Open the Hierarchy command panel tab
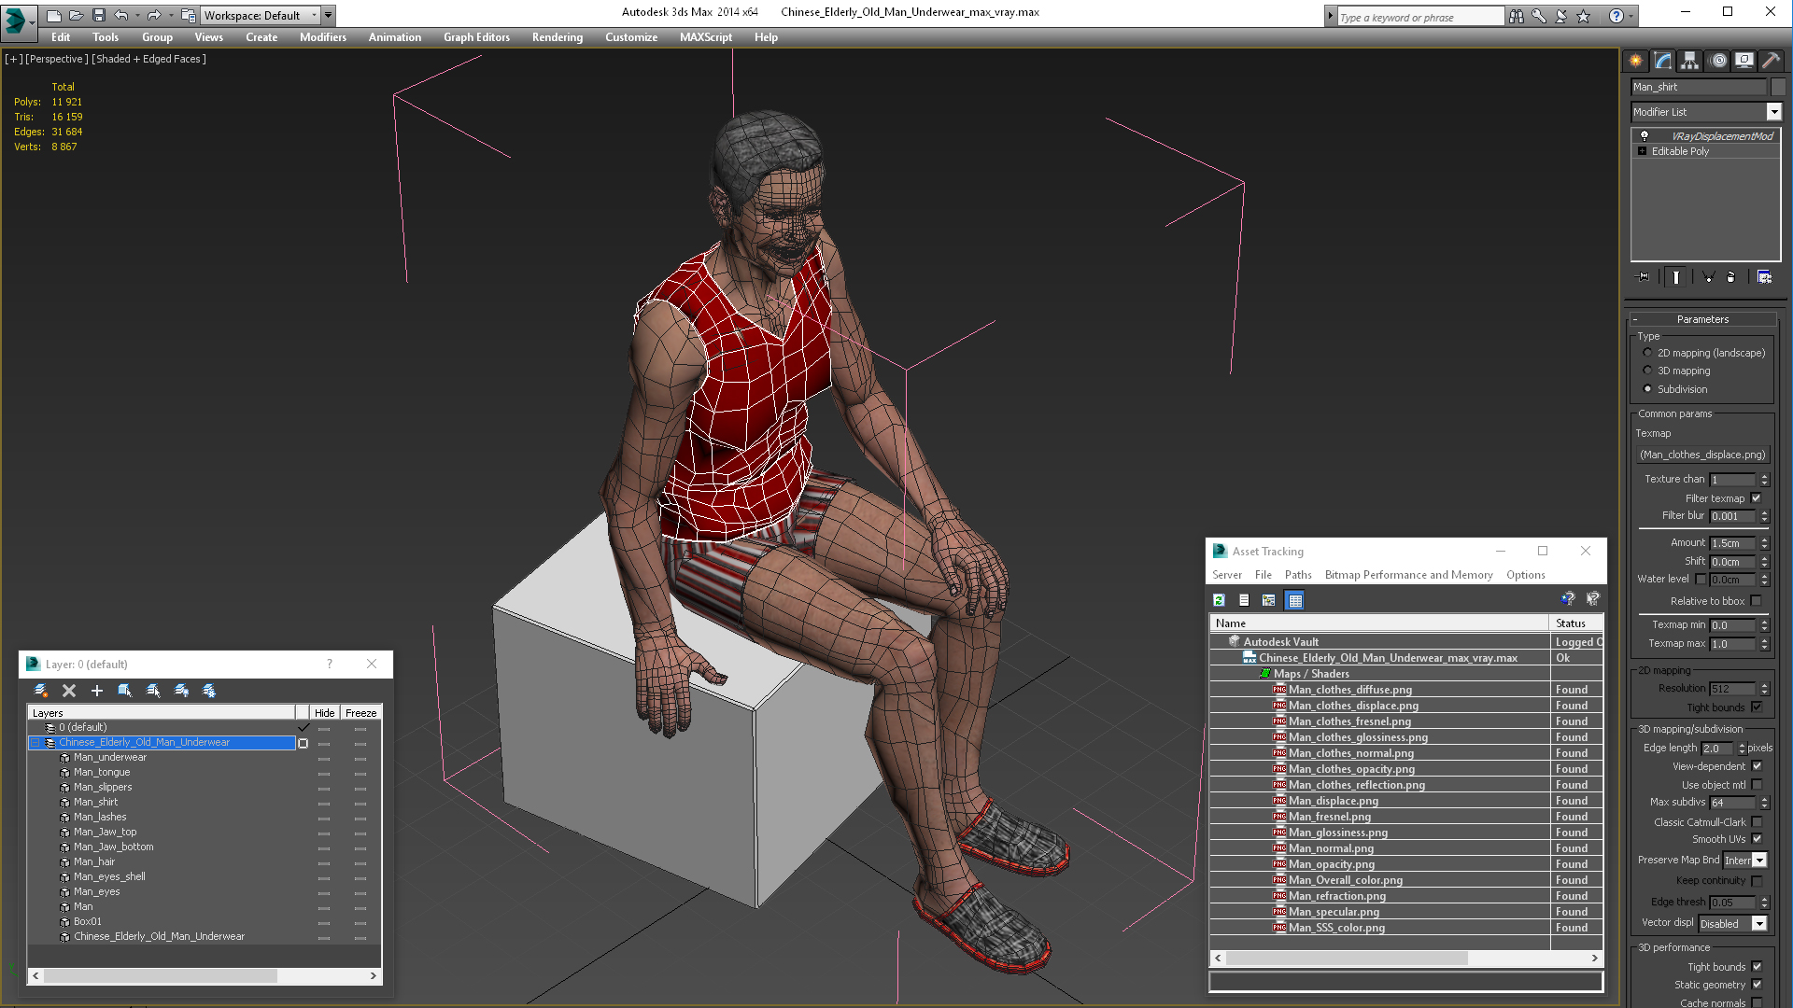This screenshot has width=1793, height=1008. (1689, 61)
